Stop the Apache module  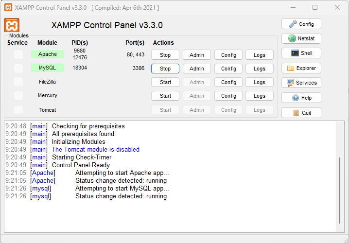point(165,55)
